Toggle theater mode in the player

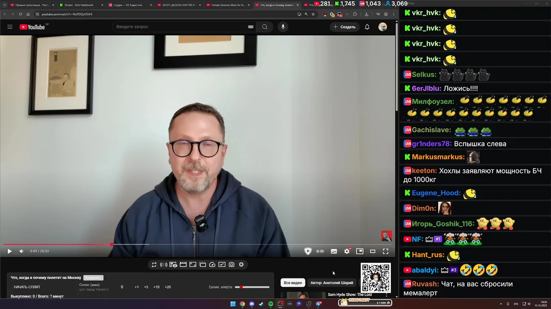373,251
